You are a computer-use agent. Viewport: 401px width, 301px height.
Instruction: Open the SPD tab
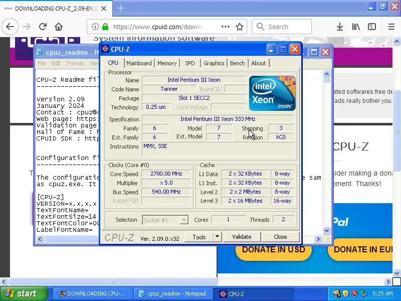click(x=190, y=63)
